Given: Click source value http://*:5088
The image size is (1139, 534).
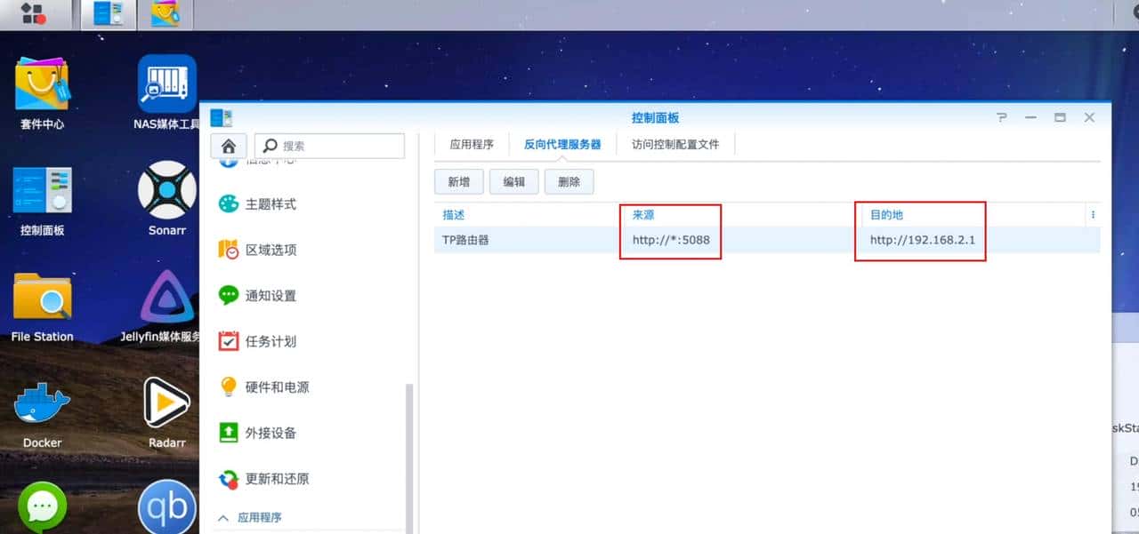Looking at the screenshot, I should tap(671, 240).
